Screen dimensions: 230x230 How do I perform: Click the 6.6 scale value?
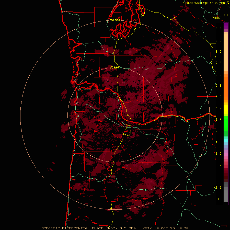tap(218, 74)
